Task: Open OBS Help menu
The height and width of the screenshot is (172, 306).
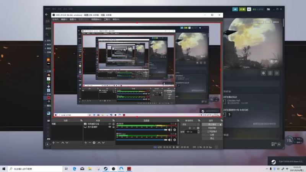Action: tap(116, 19)
